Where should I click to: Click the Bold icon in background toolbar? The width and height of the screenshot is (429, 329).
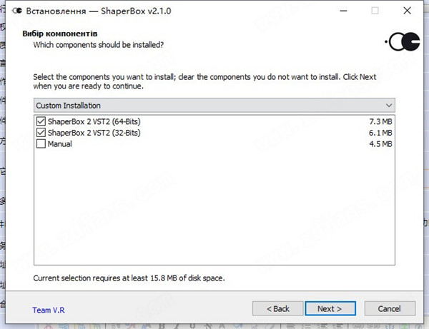(x=162, y=326)
